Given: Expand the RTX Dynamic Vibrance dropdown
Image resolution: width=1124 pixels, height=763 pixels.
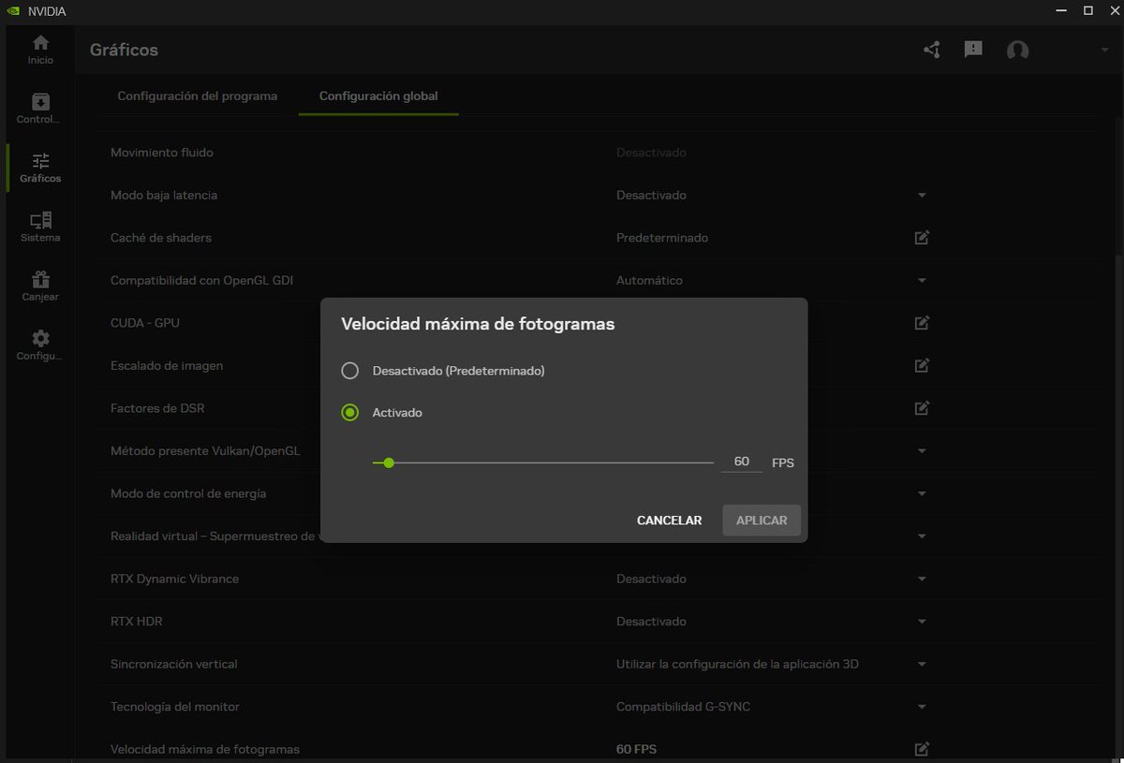Looking at the screenshot, I should [922, 579].
